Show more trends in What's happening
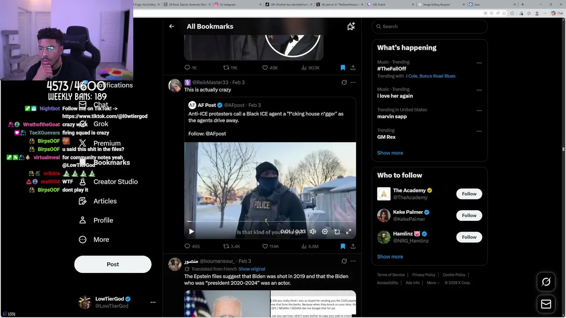566x318 pixels. pyautogui.click(x=390, y=153)
